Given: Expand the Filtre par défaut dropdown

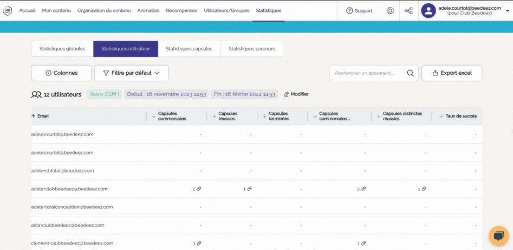Looking at the screenshot, I should tap(131, 73).
